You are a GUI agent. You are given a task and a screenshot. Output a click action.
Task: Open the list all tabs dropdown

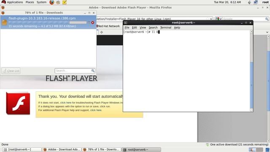[x=267, y=32]
